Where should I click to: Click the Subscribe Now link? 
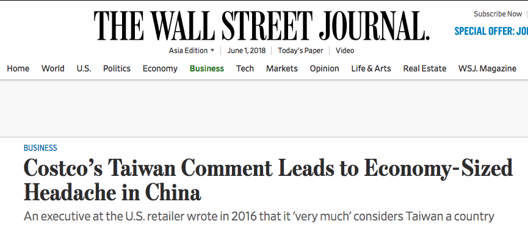click(x=497, y=14)
